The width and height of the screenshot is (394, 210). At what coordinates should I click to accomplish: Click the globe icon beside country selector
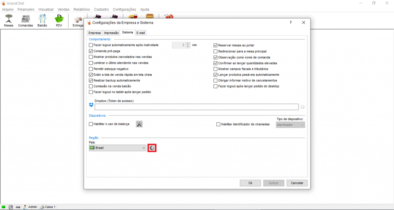click(152, 148)
